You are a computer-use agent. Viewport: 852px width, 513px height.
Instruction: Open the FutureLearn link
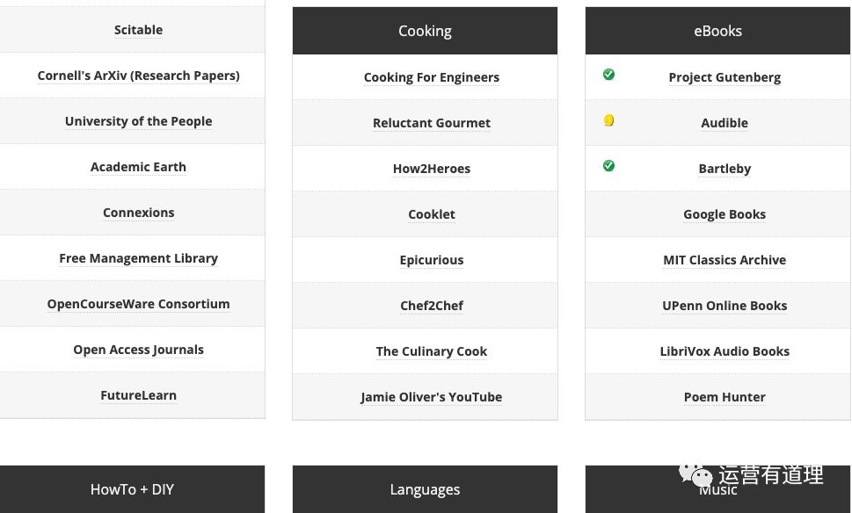[x=139, y=395]
